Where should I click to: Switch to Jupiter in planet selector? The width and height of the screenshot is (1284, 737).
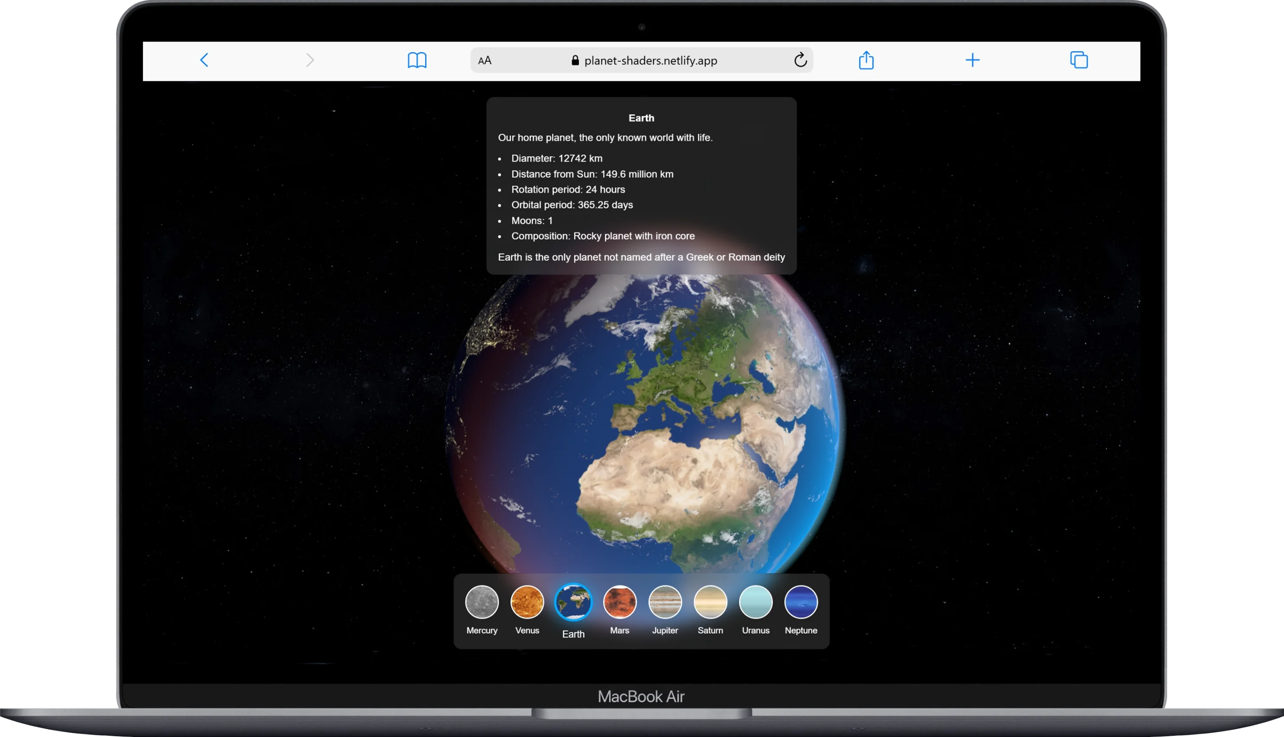[665, 602]
